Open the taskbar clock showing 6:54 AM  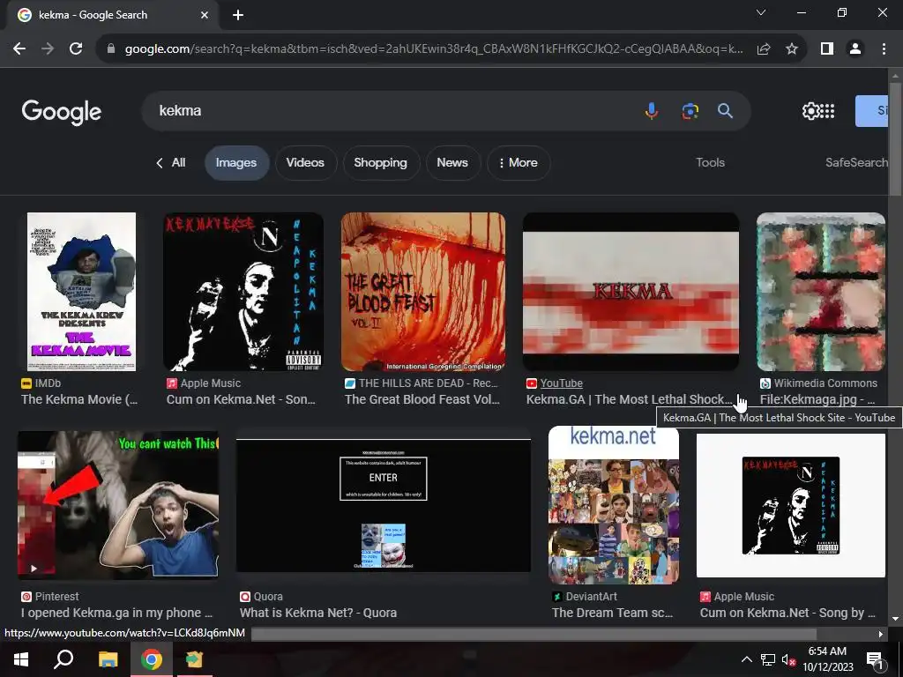827,659
